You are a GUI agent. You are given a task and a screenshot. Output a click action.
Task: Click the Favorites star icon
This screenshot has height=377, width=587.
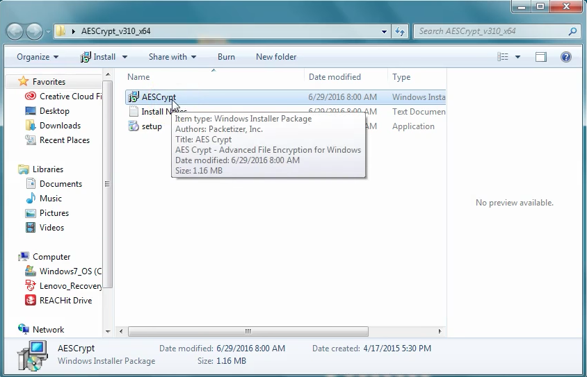[x=24, y=81]
